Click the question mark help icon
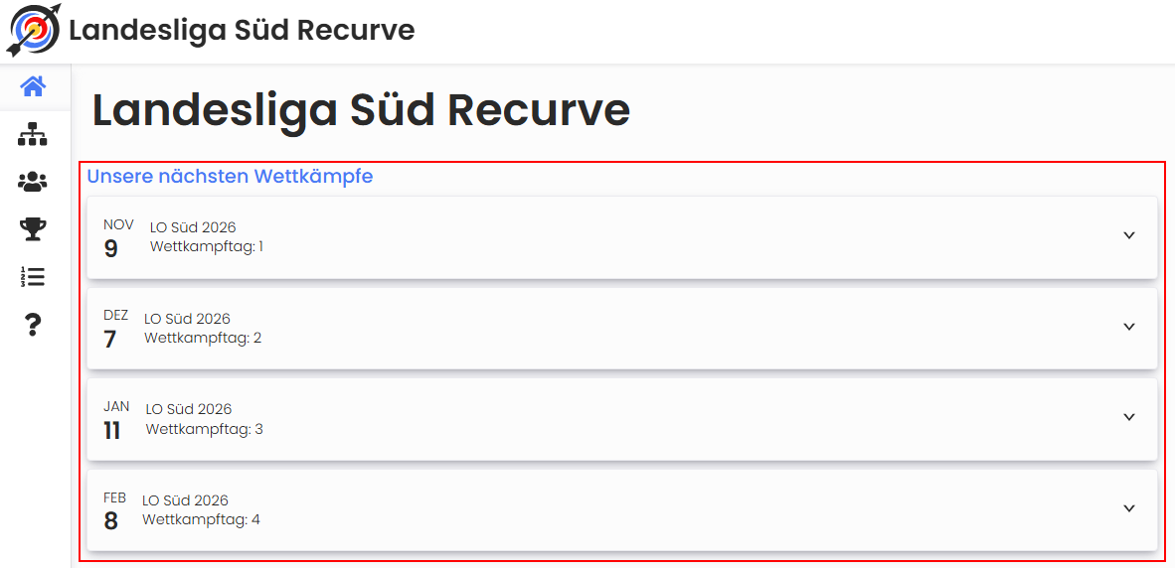The image size is (1175, 568). [33, 324]
